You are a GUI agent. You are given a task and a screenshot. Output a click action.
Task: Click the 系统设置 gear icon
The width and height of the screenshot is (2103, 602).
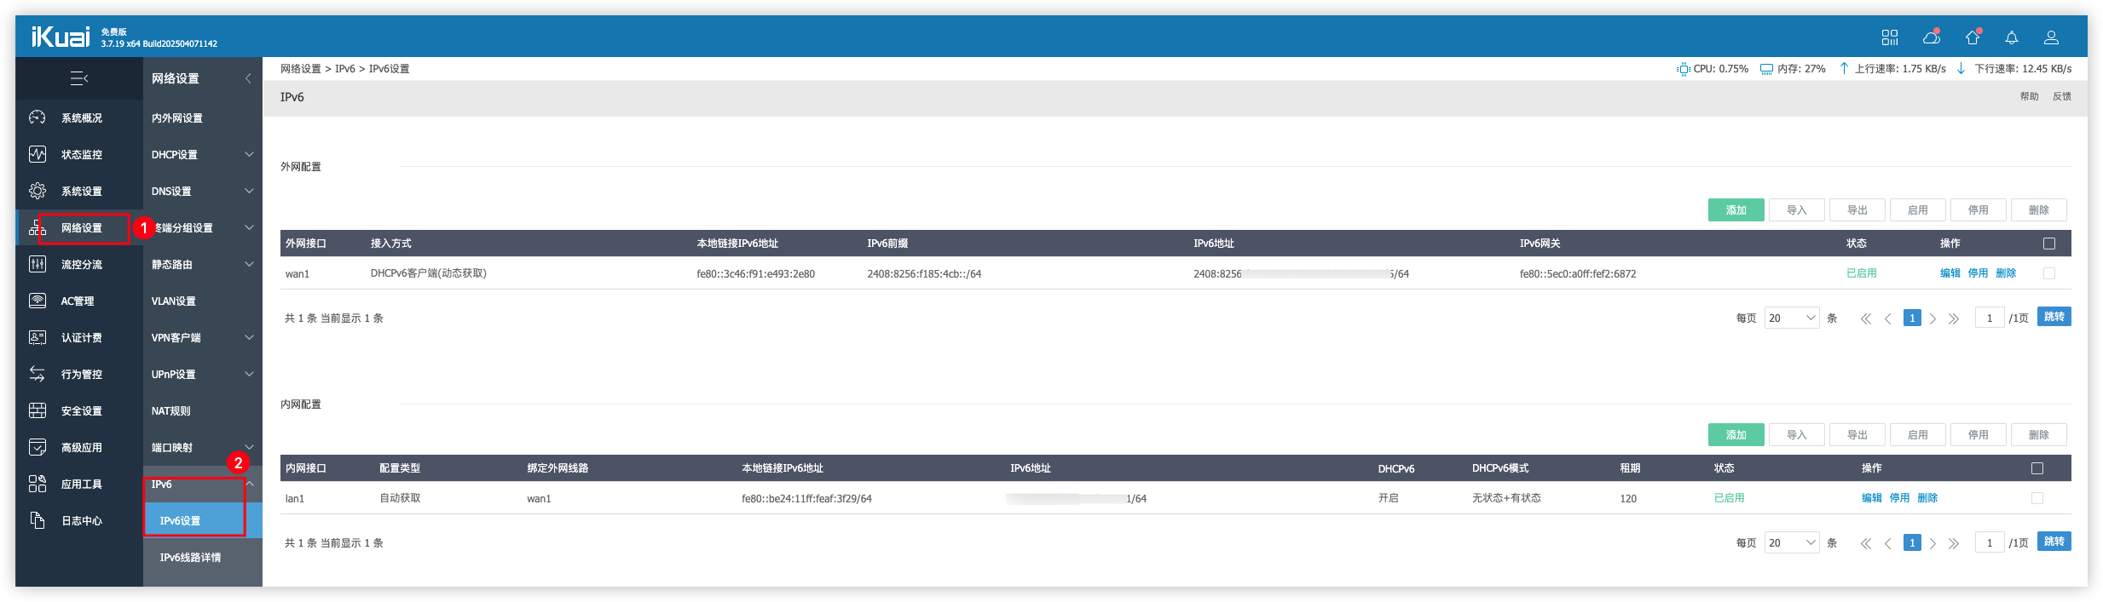point(38,191)
